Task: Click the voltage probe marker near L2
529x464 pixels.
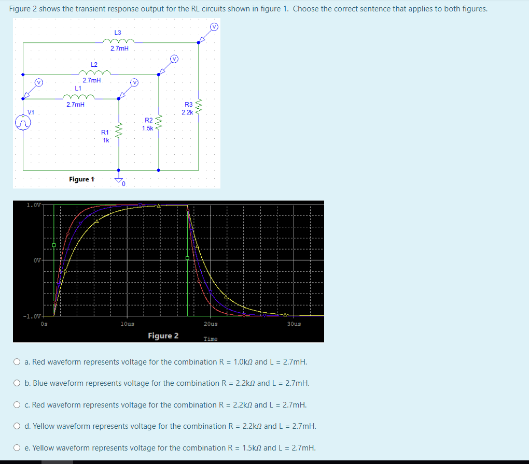Action: coord(174,59)
